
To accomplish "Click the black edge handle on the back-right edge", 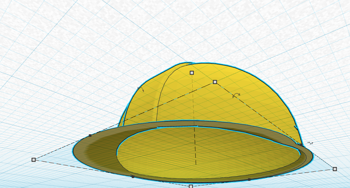I will pyautogui.click(x=301, y=145).
